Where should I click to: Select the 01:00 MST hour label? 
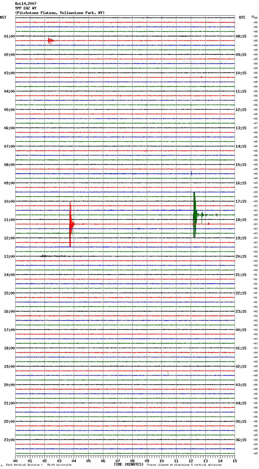9,36
